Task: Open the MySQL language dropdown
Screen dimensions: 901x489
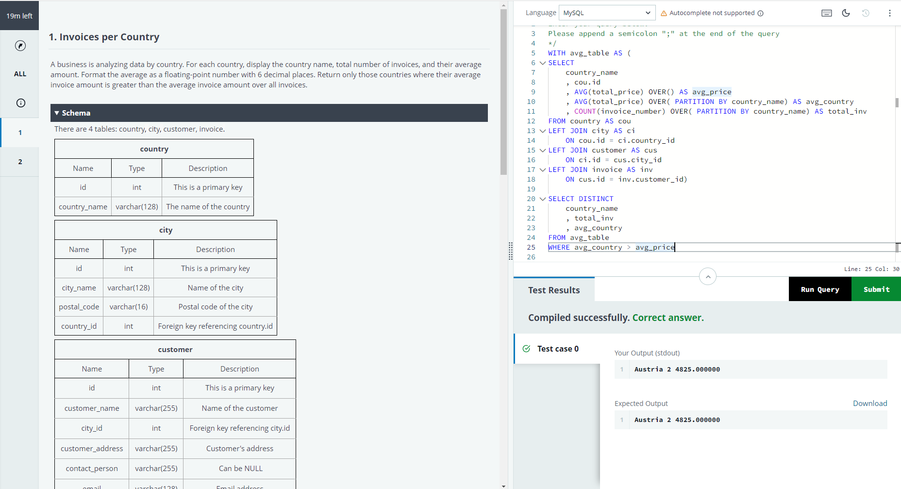Action: pos(607,13)
